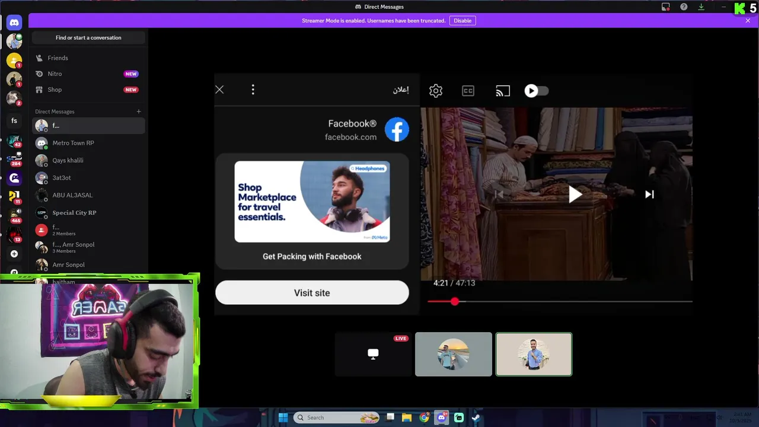Click the round Facebook logo in ad

397,129
